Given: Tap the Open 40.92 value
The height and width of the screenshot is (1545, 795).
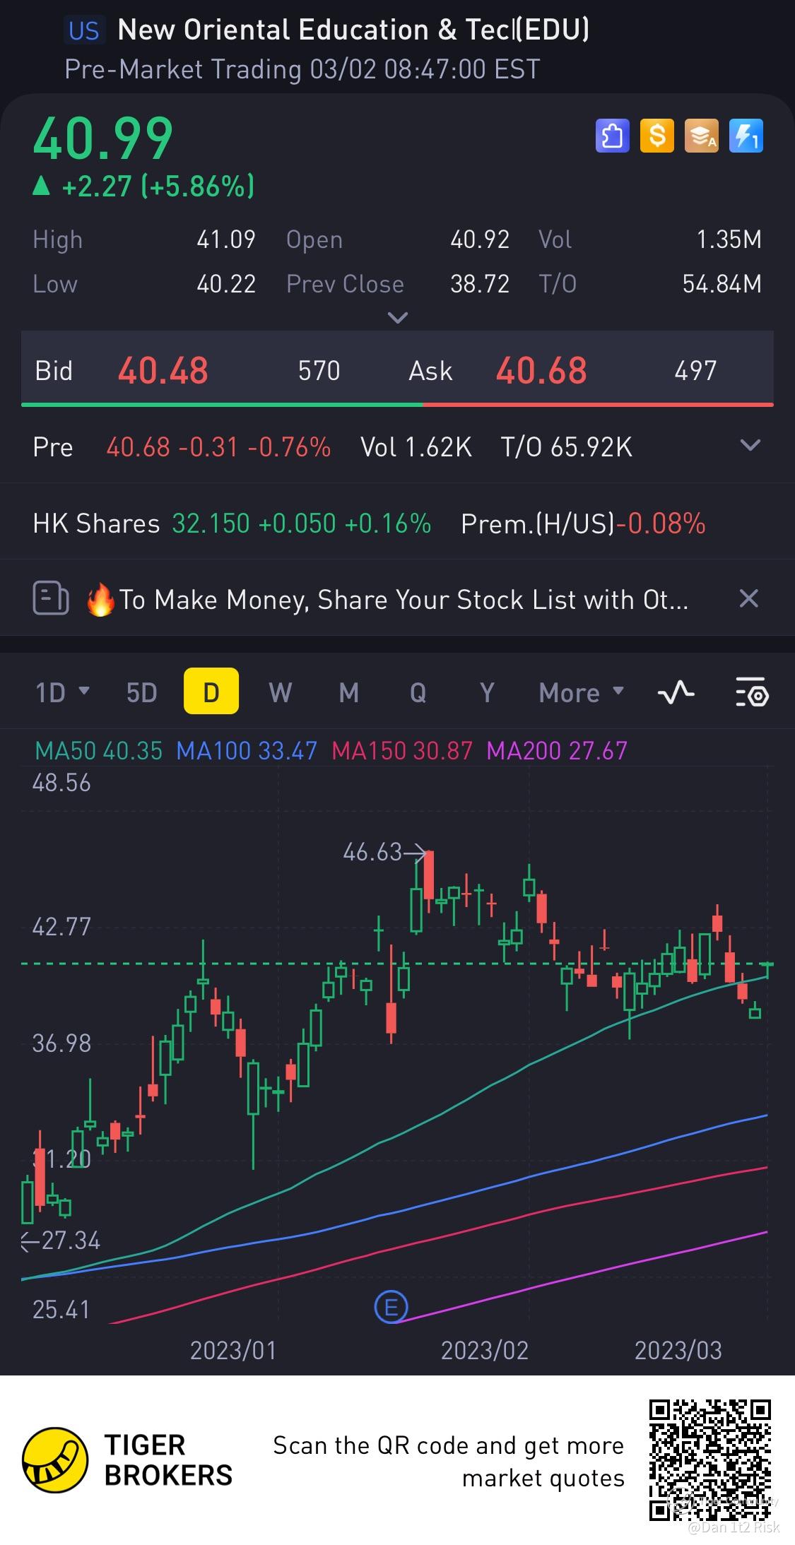Looking at the screenshot, I should [x=480, y=239].
